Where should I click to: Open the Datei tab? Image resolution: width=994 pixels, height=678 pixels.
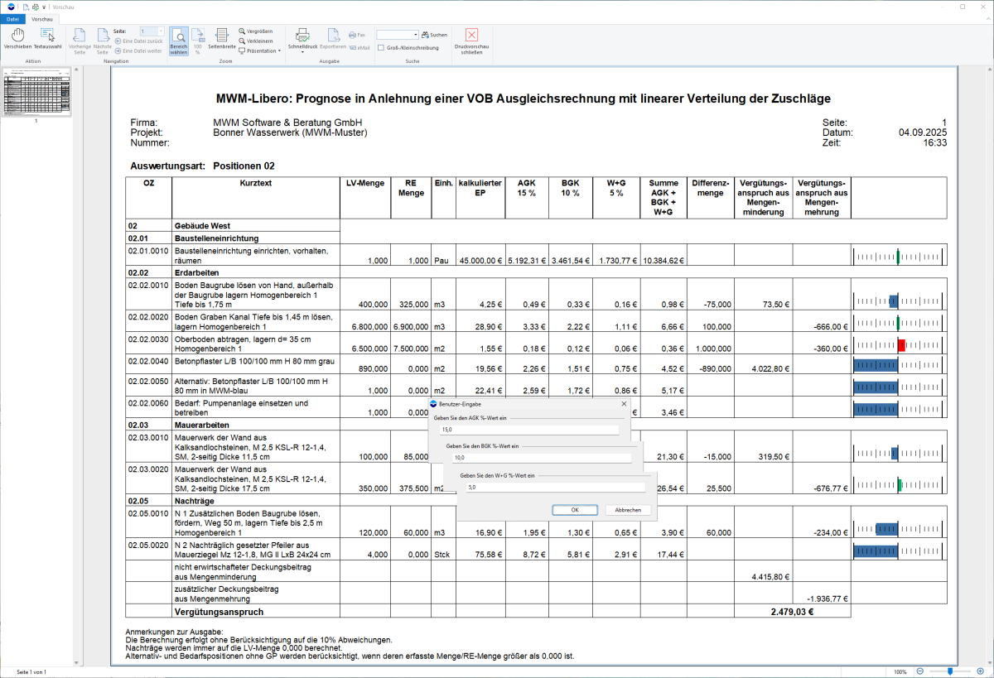12,18
